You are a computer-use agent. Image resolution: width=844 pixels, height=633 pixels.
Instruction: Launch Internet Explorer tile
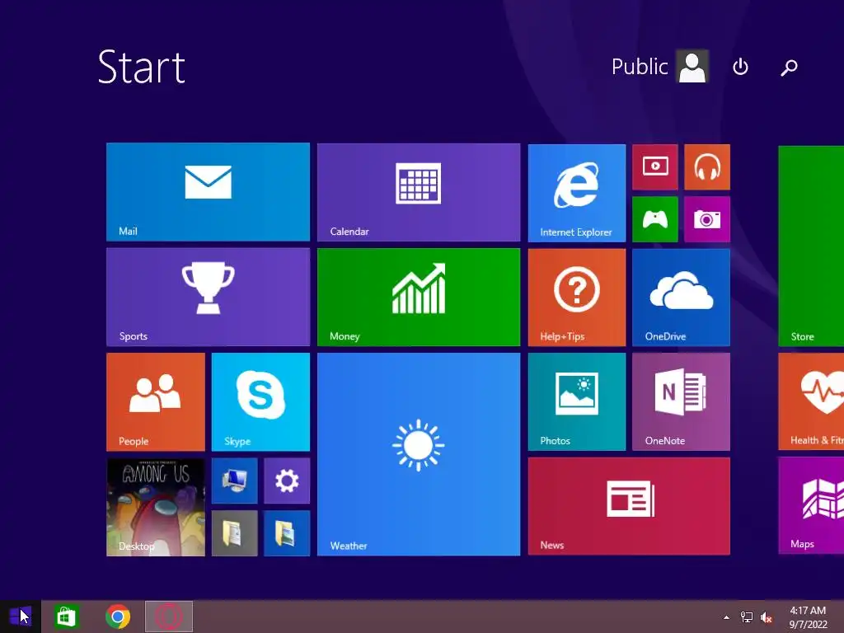coord(576,193)
